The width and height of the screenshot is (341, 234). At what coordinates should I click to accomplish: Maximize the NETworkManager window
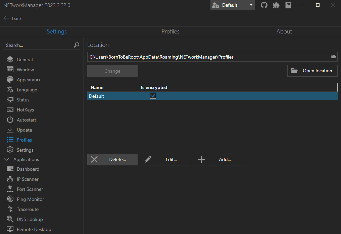click(x=318, y=5)
